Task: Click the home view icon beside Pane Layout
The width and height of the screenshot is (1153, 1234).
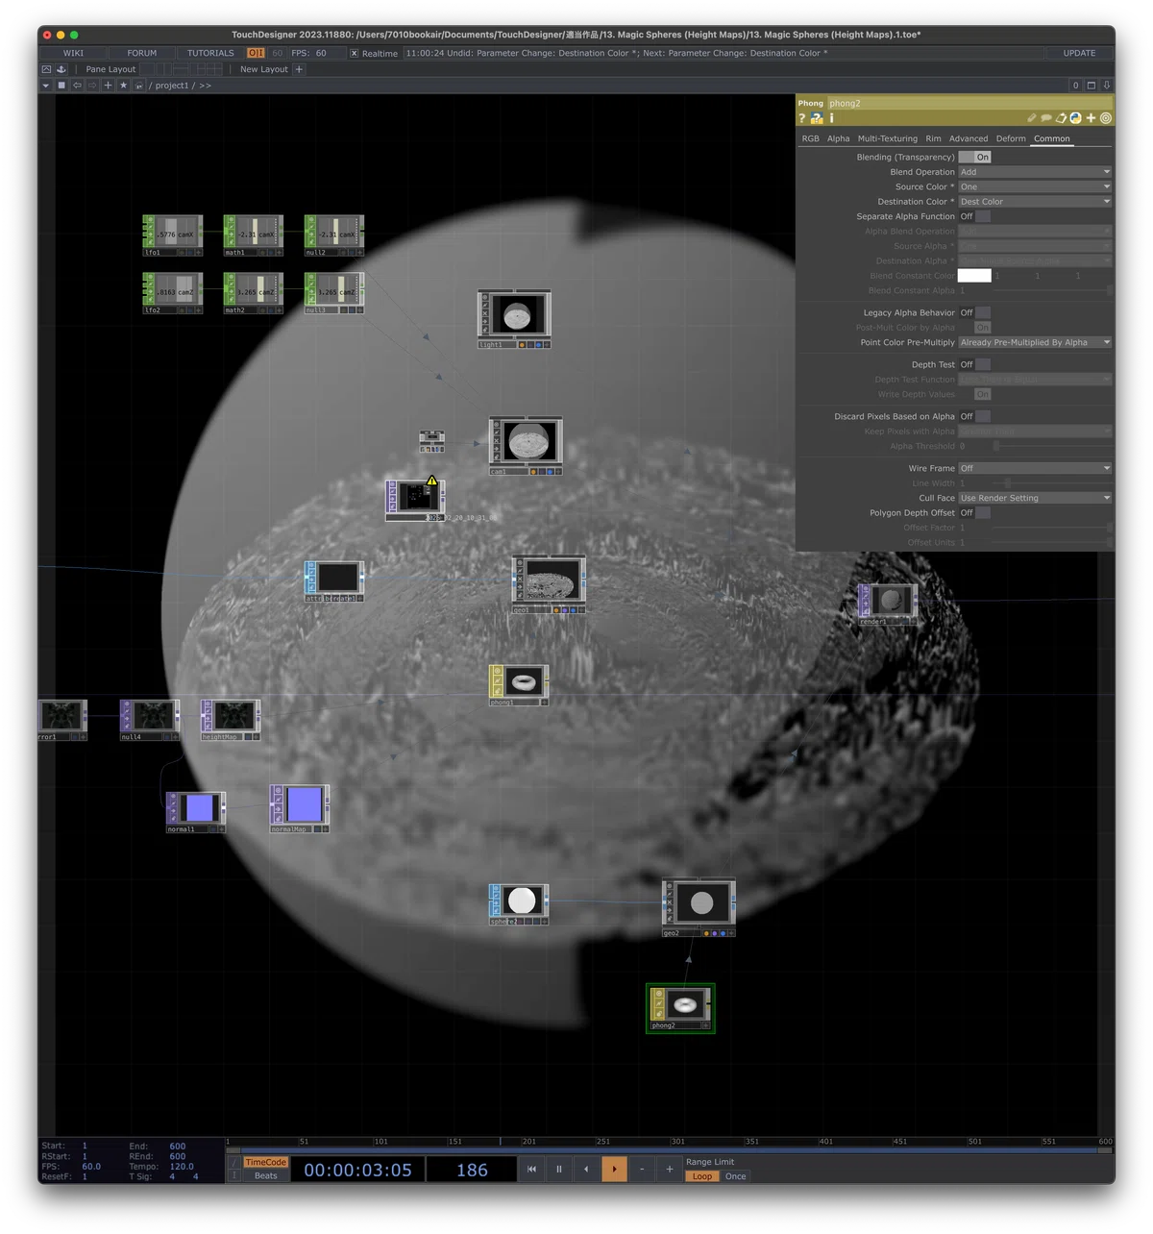Action: (x=46, y=69)
